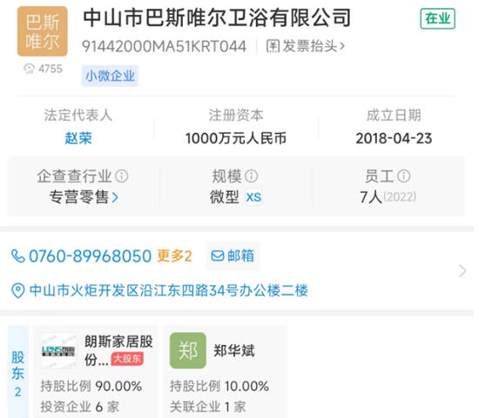Select employee count 7人
Viewport: 479px width, 418px height.
[371, 197]
